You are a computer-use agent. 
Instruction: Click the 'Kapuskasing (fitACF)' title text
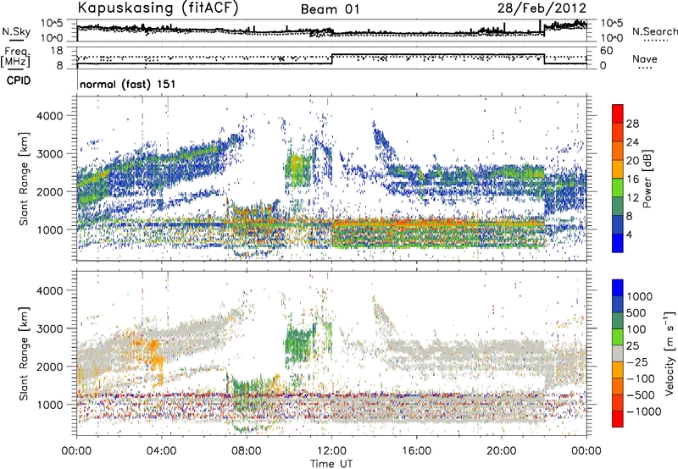tap(158, 8)
